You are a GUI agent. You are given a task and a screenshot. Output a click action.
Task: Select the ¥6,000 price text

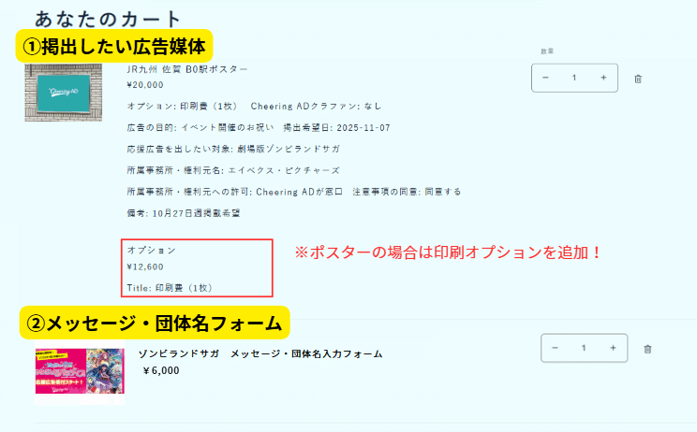pos(161,370)
